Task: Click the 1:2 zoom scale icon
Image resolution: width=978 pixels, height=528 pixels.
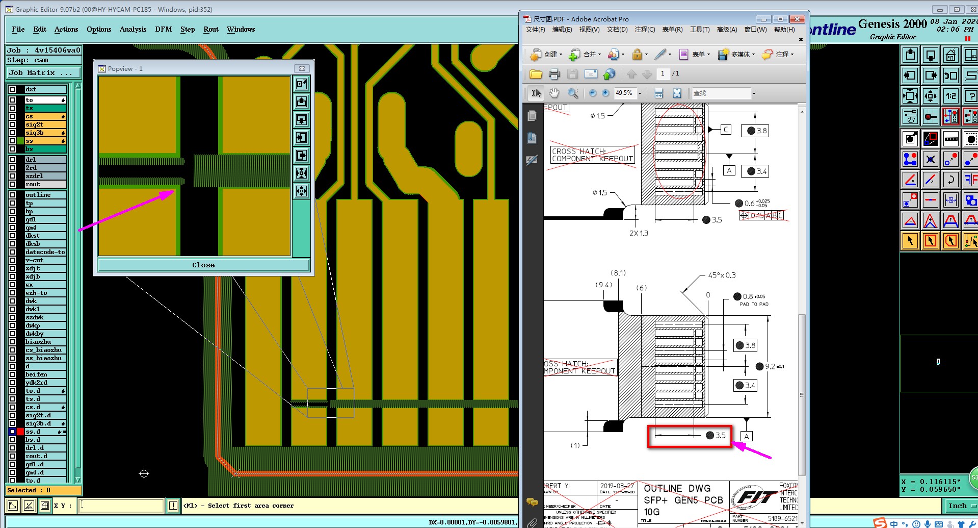Action: tap(950, 96)
